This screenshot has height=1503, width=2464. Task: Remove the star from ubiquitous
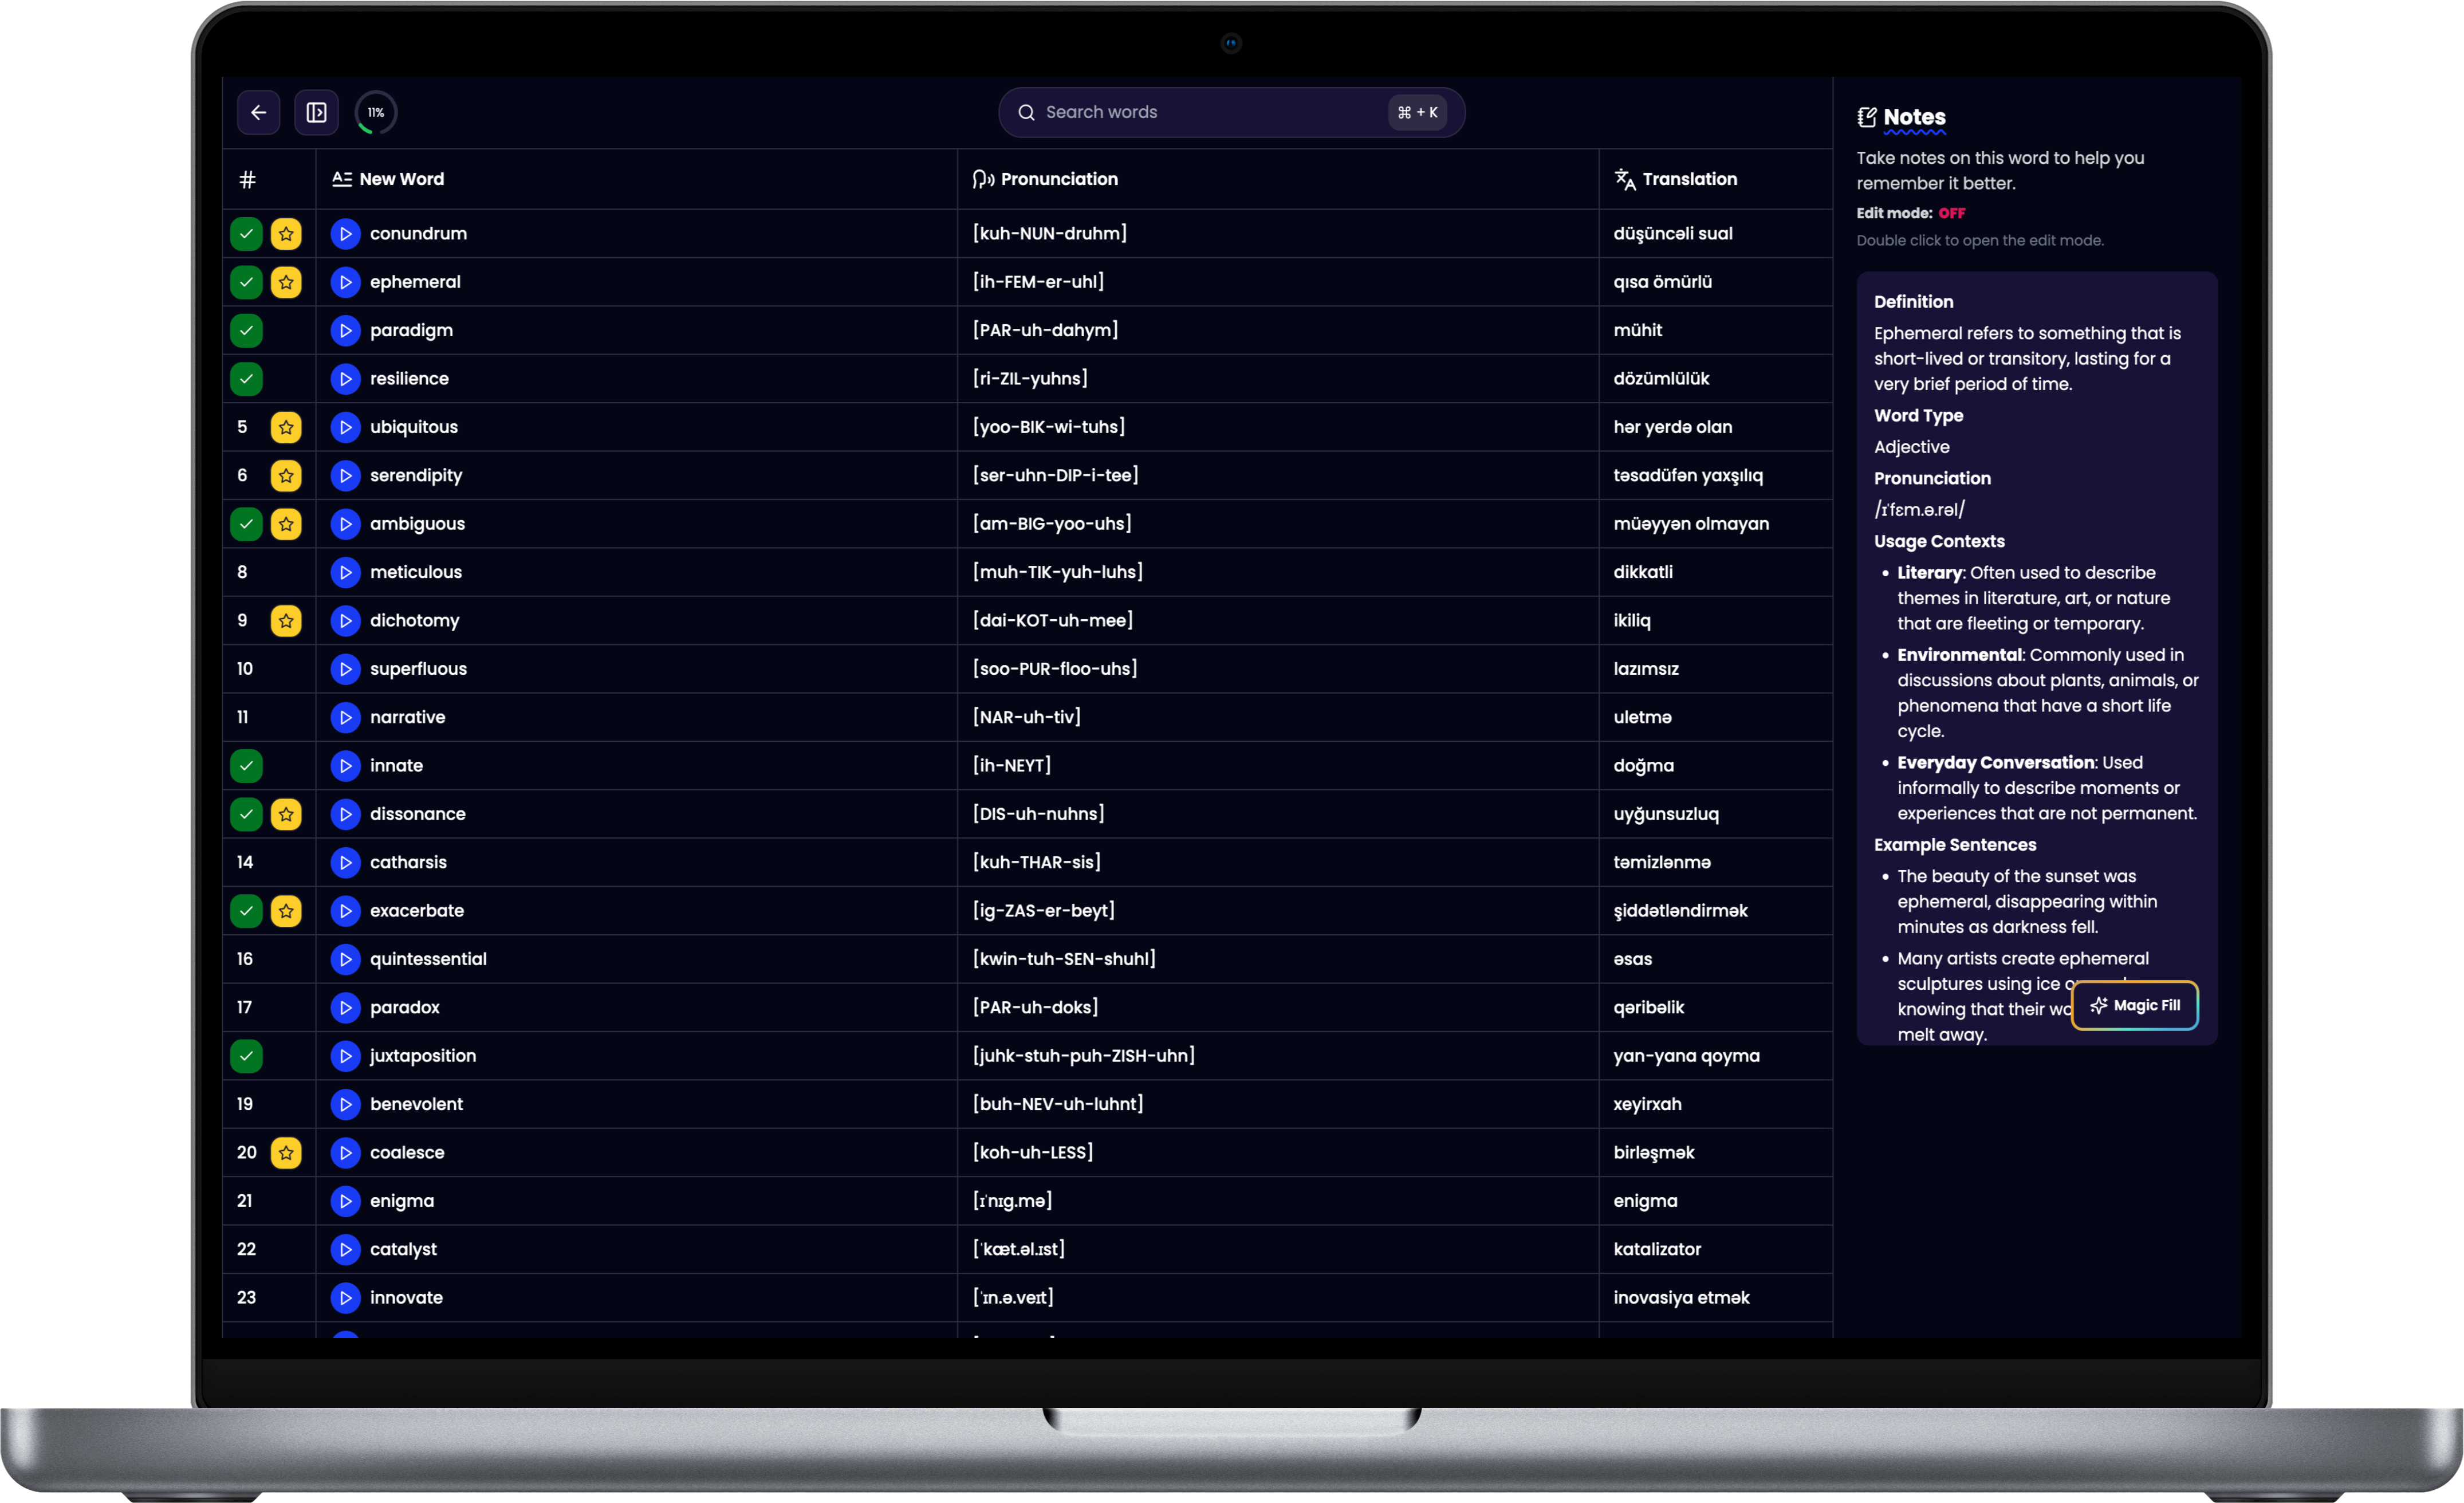286,427
